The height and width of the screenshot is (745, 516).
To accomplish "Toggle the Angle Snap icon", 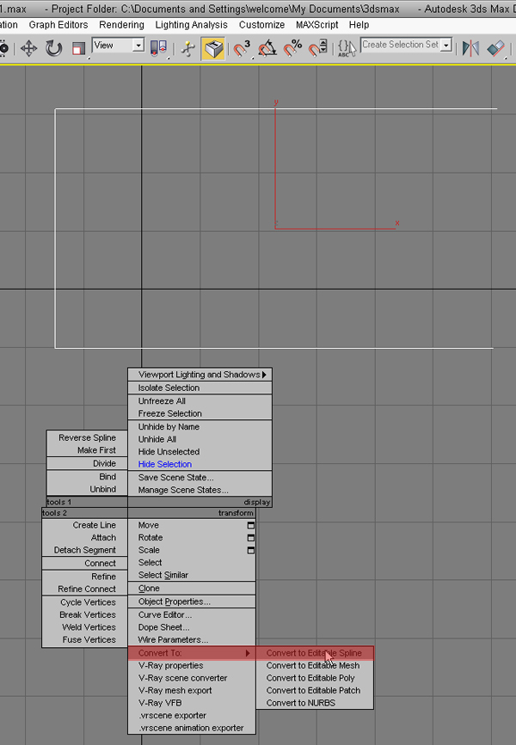I will click(x=267, y=48).
